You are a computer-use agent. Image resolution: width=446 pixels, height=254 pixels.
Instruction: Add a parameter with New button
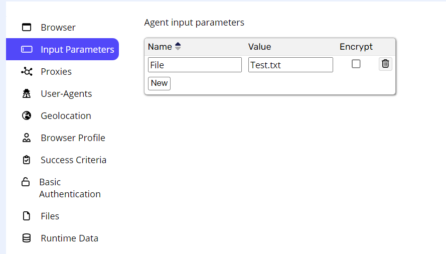point(160,83)
